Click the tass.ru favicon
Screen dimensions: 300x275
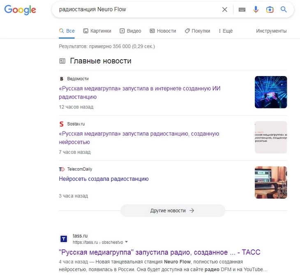tap(64, 239)
